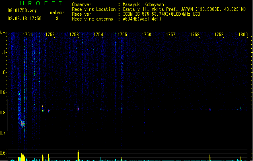Click the timestamp 02.06.16 17:50

[25, 19]
